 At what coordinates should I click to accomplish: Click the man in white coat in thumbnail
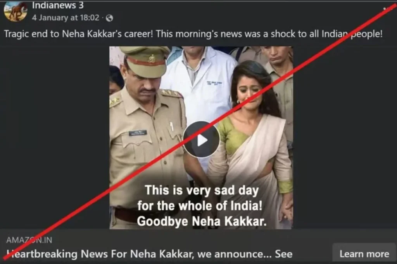(x=200, y=83)
